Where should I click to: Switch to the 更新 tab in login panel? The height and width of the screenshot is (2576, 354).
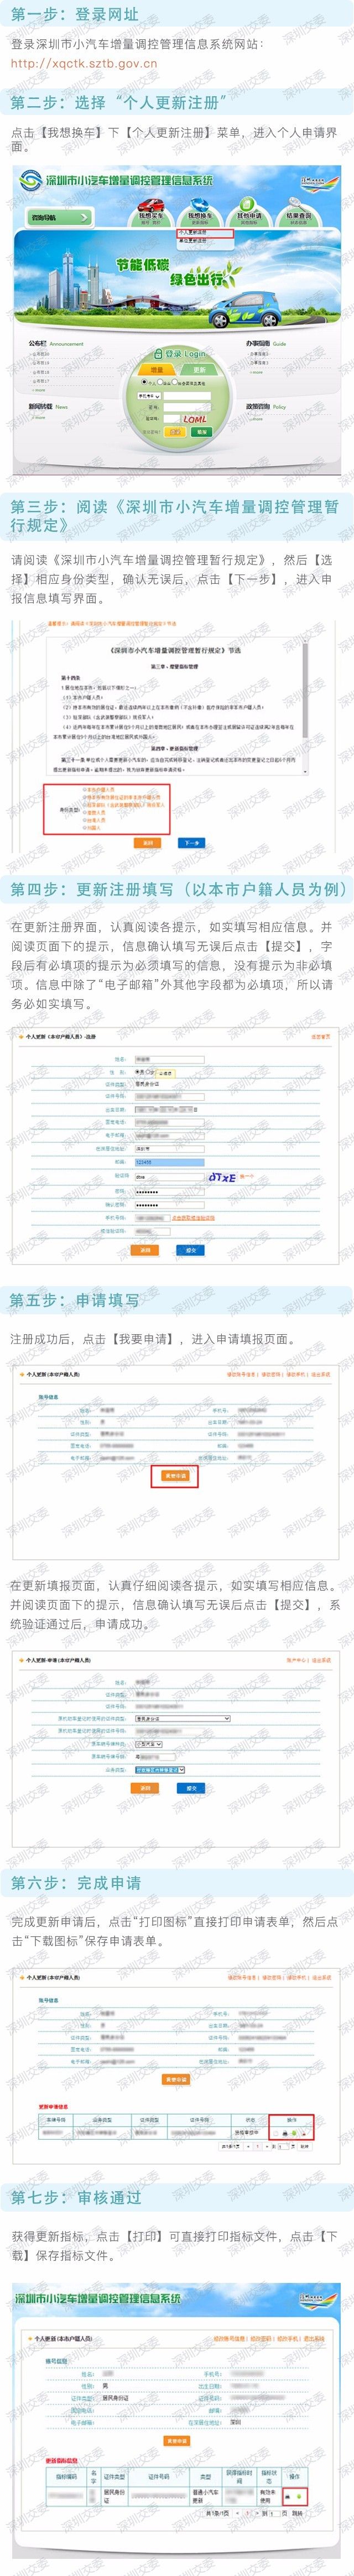[199, 369]
